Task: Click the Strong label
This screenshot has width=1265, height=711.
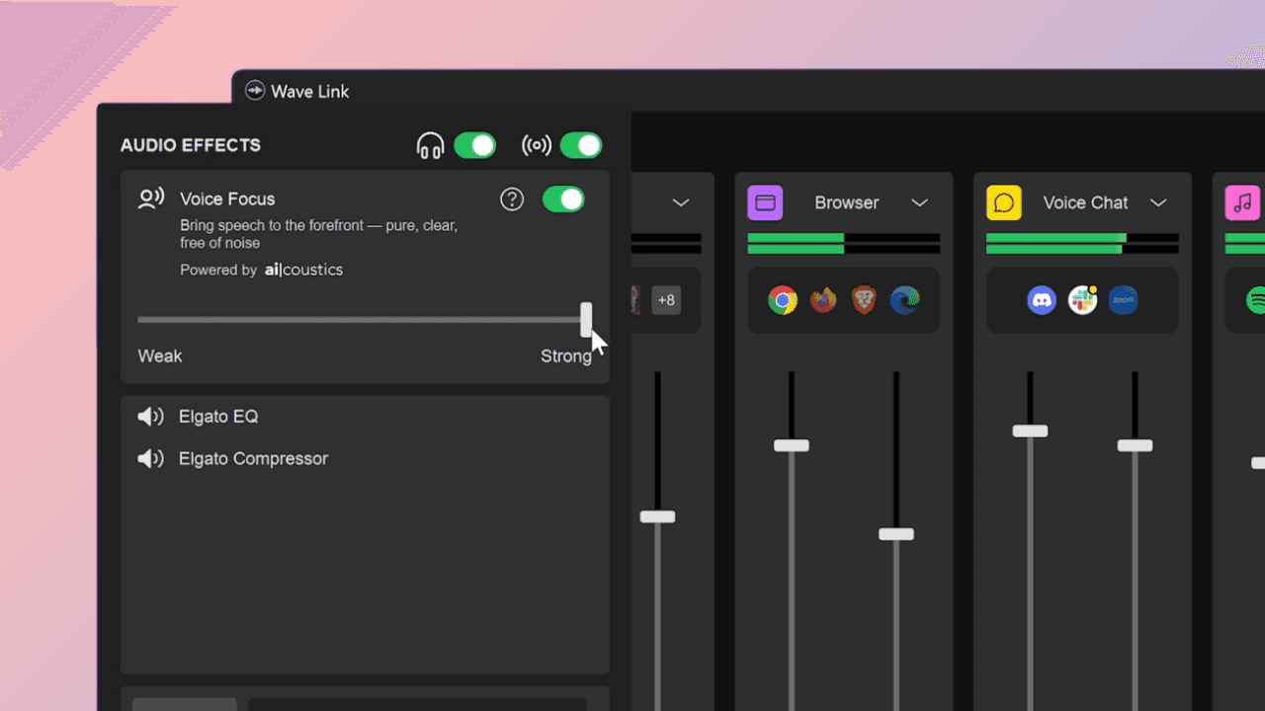Action: [x=566, y=356]
